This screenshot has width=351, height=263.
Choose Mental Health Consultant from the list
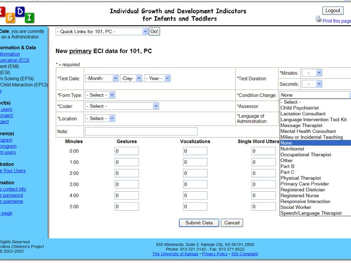(316, 131)
